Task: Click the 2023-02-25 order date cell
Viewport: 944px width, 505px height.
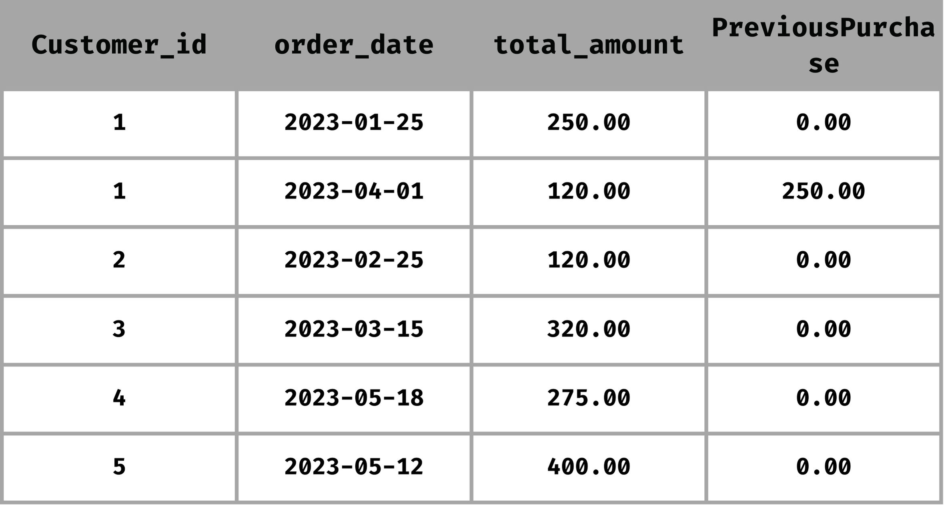Action: tap(354, 261)
